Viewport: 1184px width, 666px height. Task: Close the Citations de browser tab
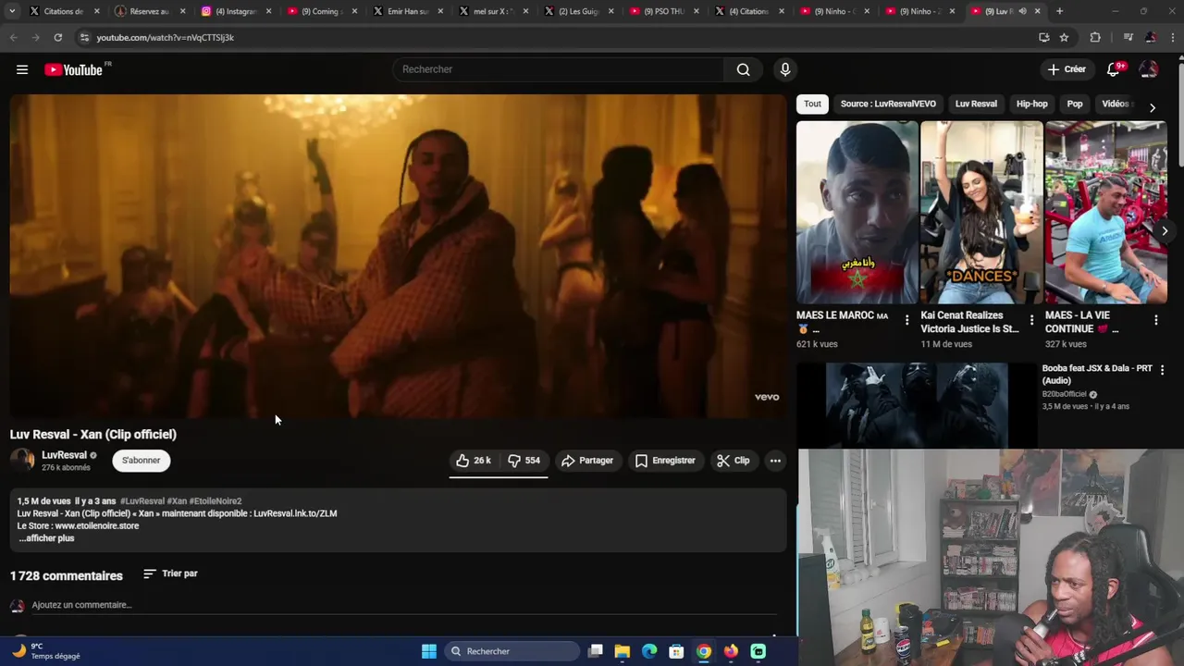96,11
